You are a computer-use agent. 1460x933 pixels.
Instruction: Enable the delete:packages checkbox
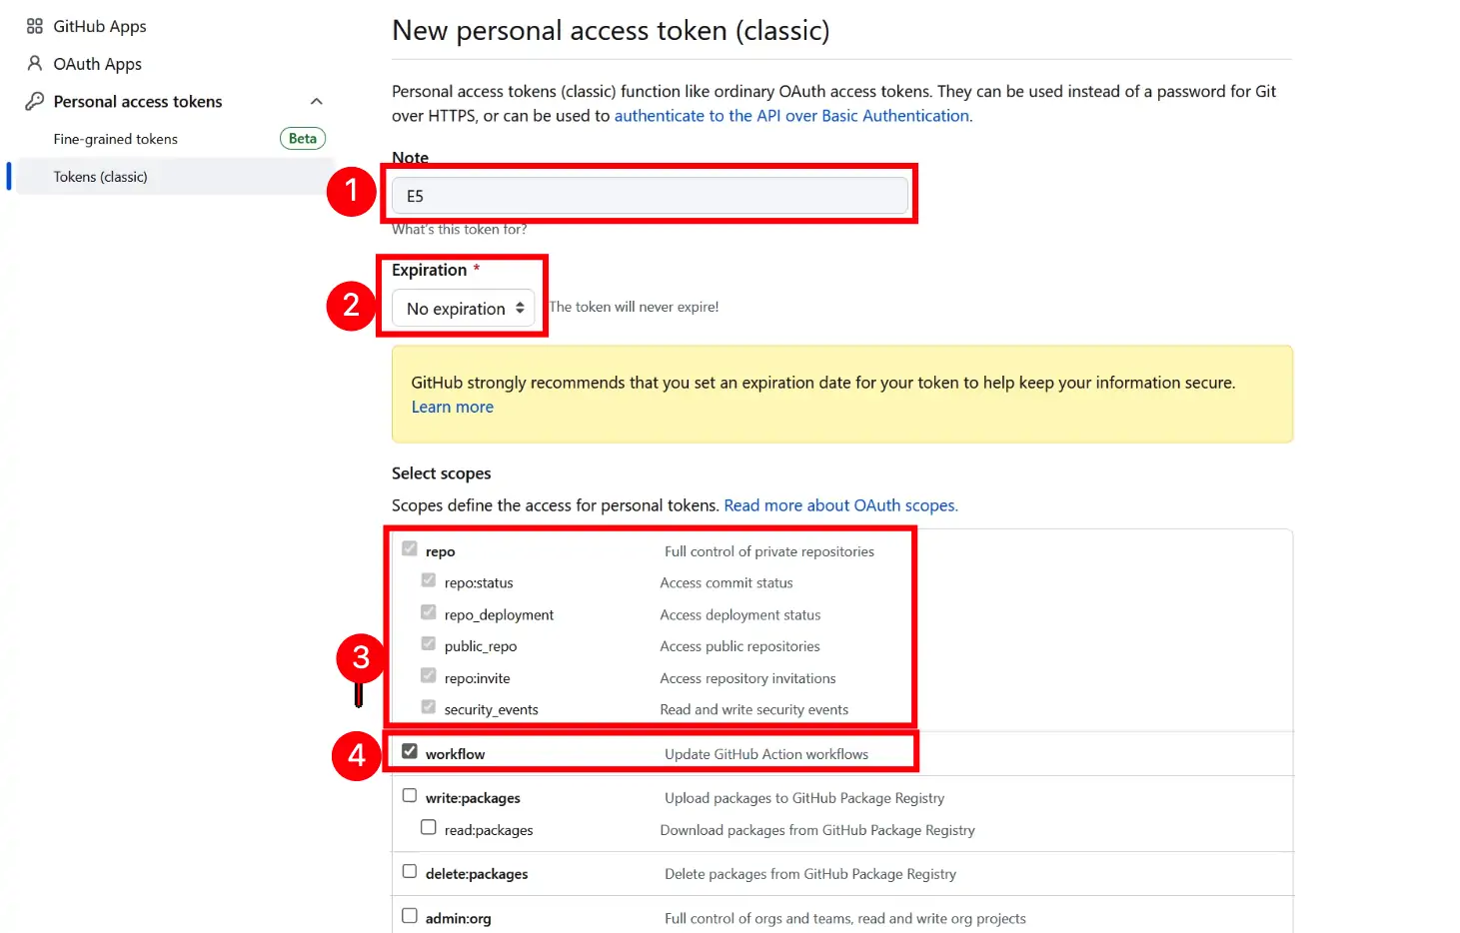pyautogui.click(x=410, y=870)
